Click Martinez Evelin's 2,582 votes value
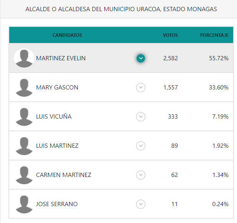The width and height of the screenshot is (237, 223). point(171,58)
